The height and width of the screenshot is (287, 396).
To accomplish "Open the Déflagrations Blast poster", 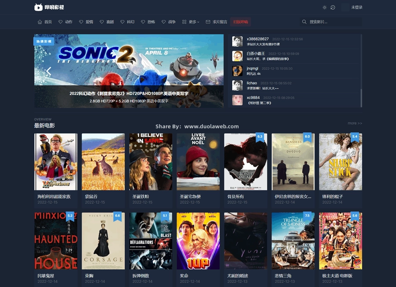I will 151,241.
